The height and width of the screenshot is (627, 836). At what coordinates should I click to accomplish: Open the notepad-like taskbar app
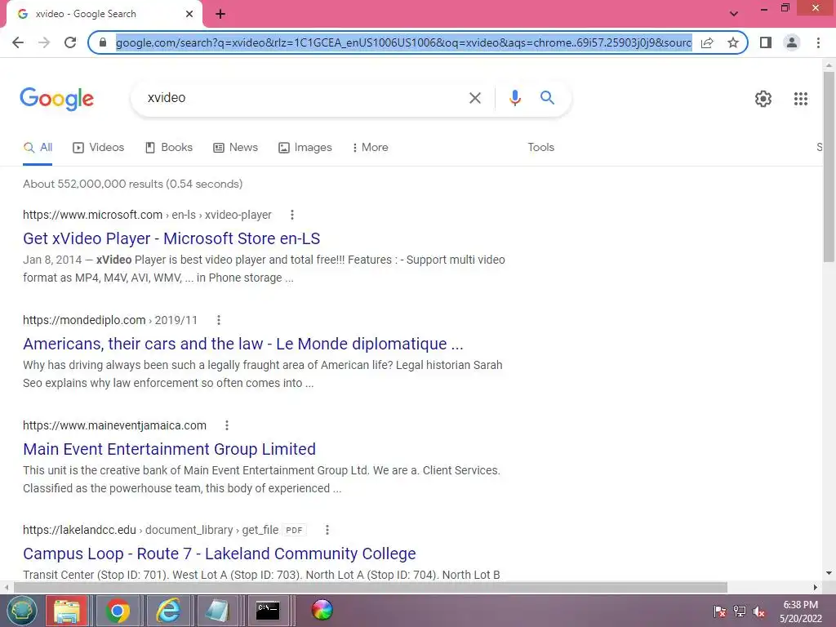[x=217, y=611]
